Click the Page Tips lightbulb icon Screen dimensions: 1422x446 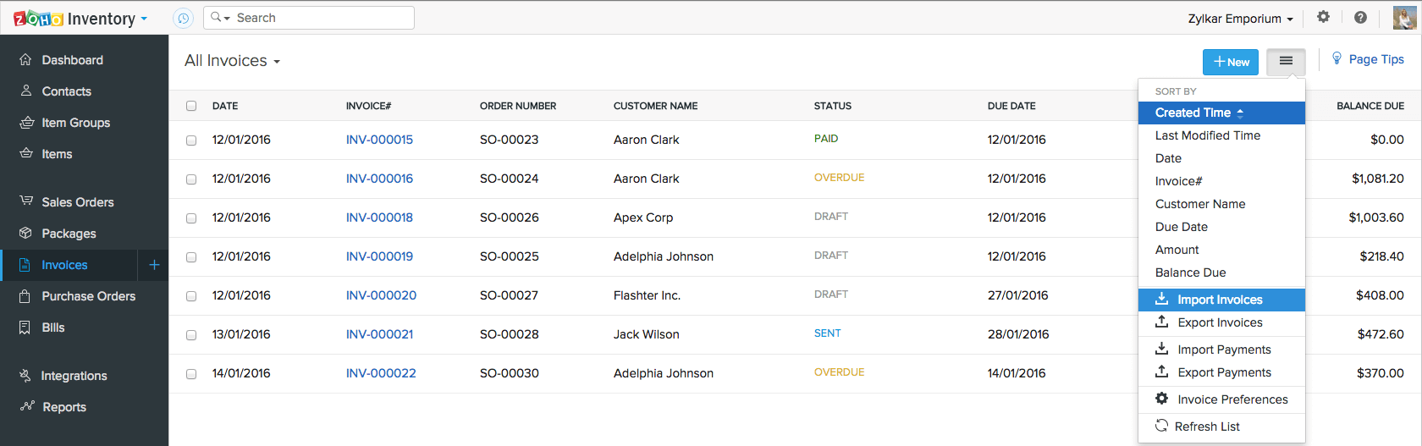click(x=1337, y=58)
